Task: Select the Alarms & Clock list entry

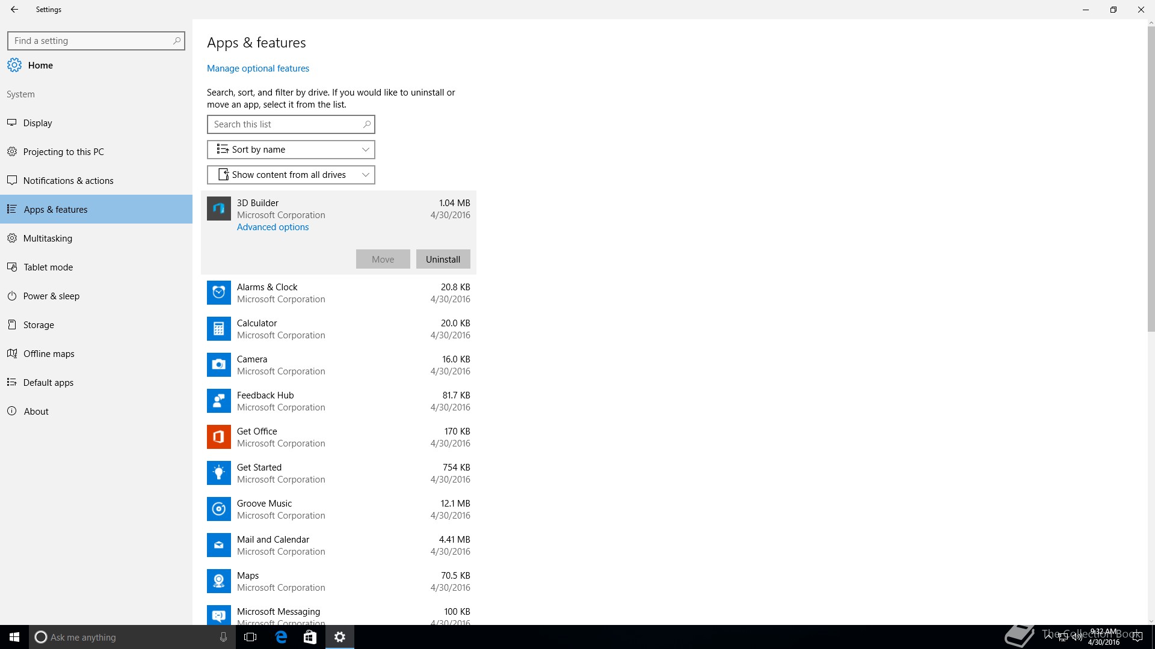Action: tap(339, 293)
